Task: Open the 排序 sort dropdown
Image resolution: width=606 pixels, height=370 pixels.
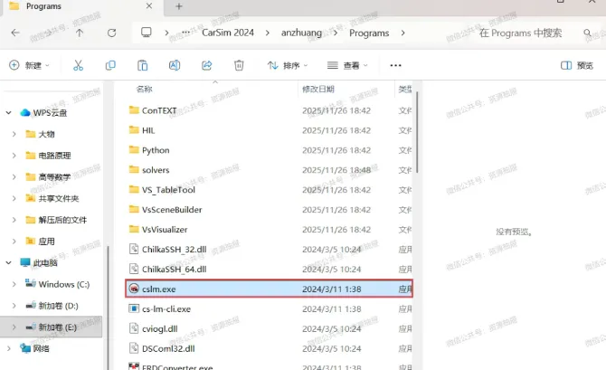Action: click(288, 65)
